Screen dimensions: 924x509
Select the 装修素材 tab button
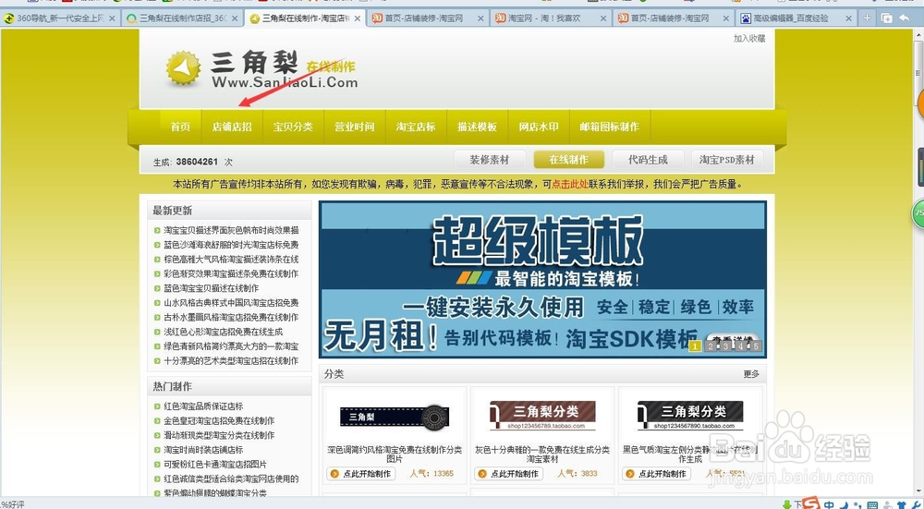489,160
